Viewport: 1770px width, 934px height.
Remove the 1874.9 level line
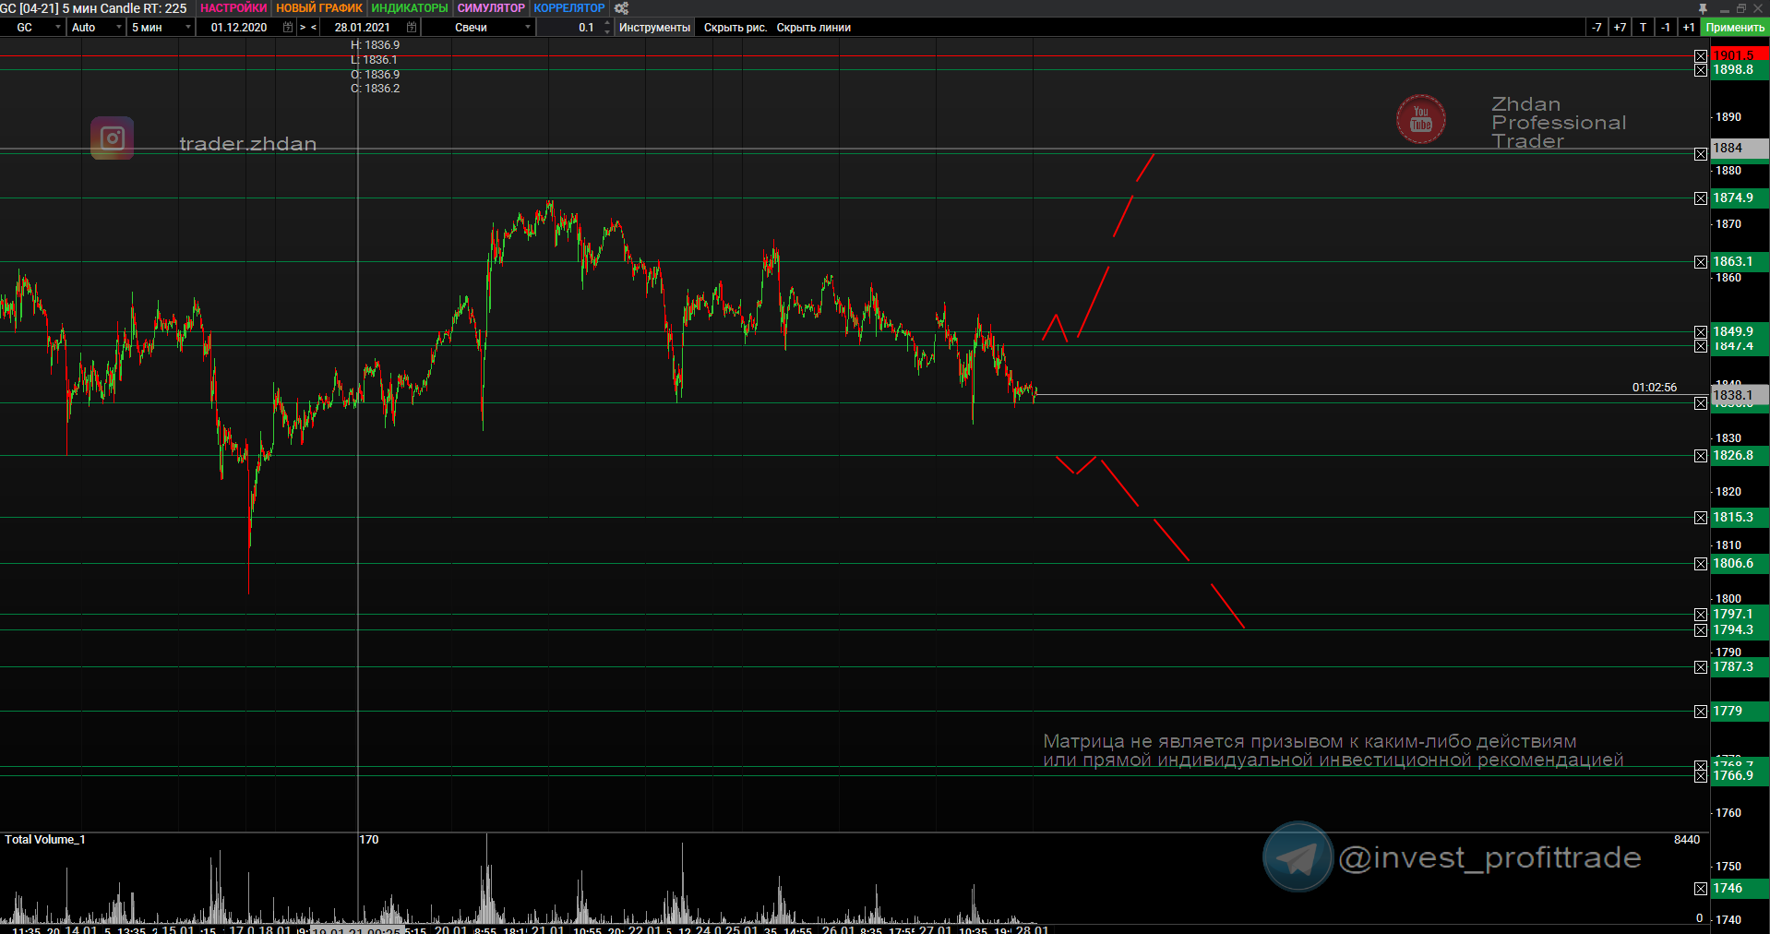click(x=1701, y=198)
